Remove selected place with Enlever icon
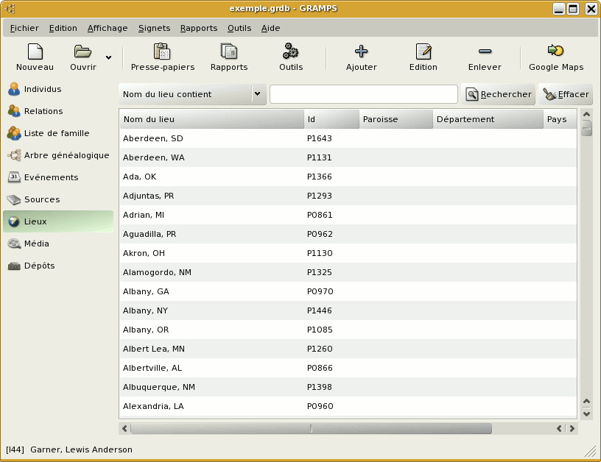Image resolution: width=601 pixels, height=462 pixels. point(485,52)
